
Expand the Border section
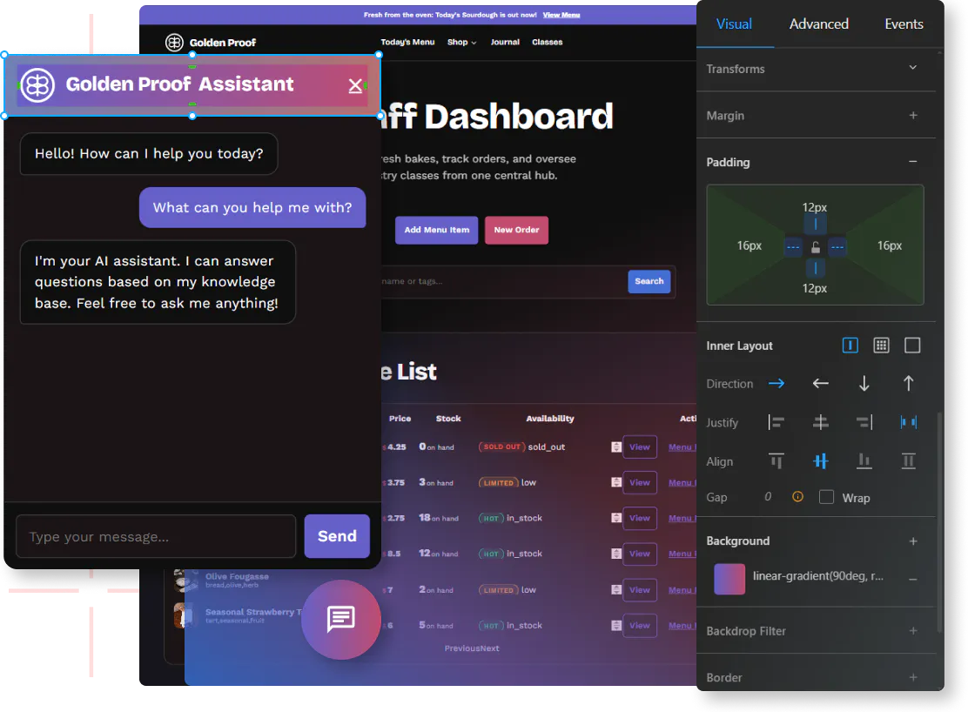[x=913, y=677]
